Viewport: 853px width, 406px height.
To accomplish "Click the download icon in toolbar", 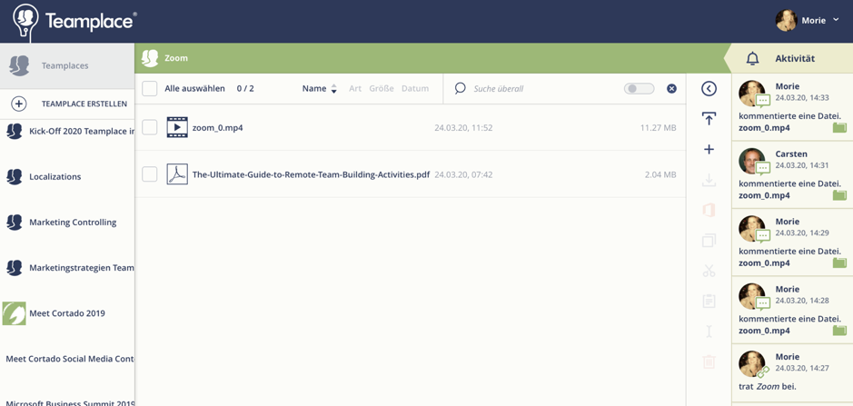I will (x=709, y=180).
